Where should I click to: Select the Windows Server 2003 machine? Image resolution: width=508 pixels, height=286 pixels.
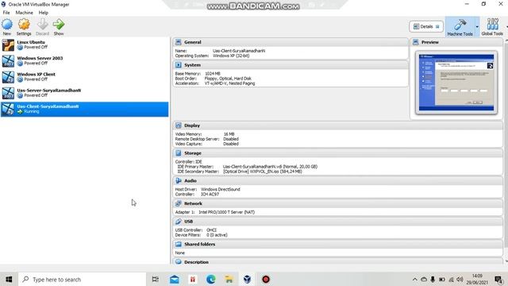click(x=84, y=61)
